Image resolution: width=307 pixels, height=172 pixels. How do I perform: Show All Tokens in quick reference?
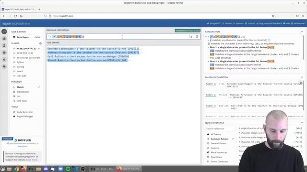(215, 134)
